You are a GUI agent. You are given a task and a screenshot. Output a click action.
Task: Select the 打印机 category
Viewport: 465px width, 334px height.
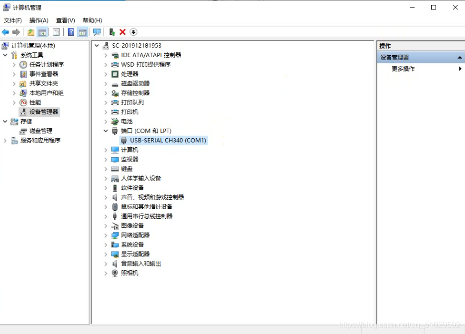pos(129,112)
